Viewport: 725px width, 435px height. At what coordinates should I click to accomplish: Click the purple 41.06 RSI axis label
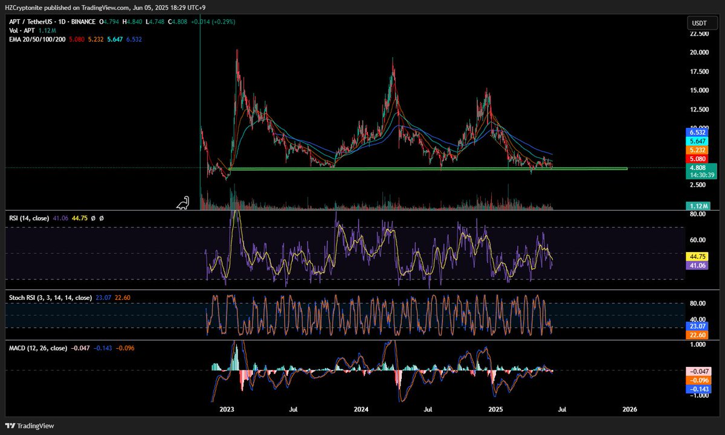tap(697, 265)
